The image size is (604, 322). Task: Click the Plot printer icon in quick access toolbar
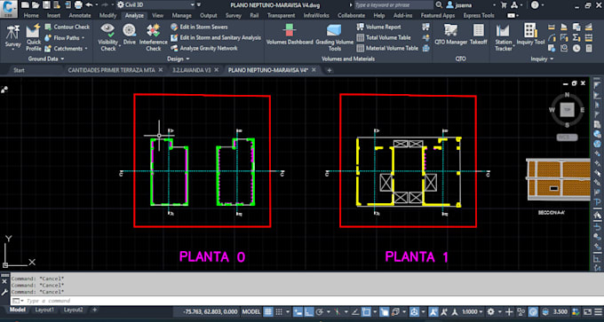tap(78, 5)
